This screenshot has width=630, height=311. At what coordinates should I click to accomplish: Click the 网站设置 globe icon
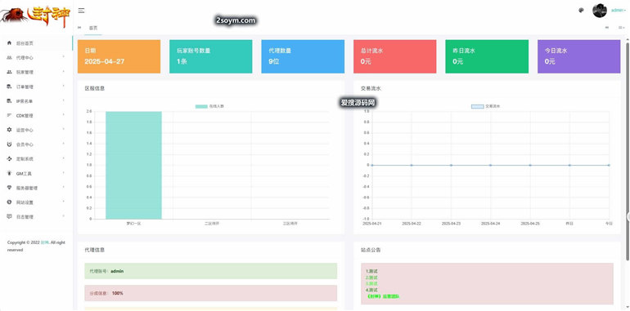[9, 202]
